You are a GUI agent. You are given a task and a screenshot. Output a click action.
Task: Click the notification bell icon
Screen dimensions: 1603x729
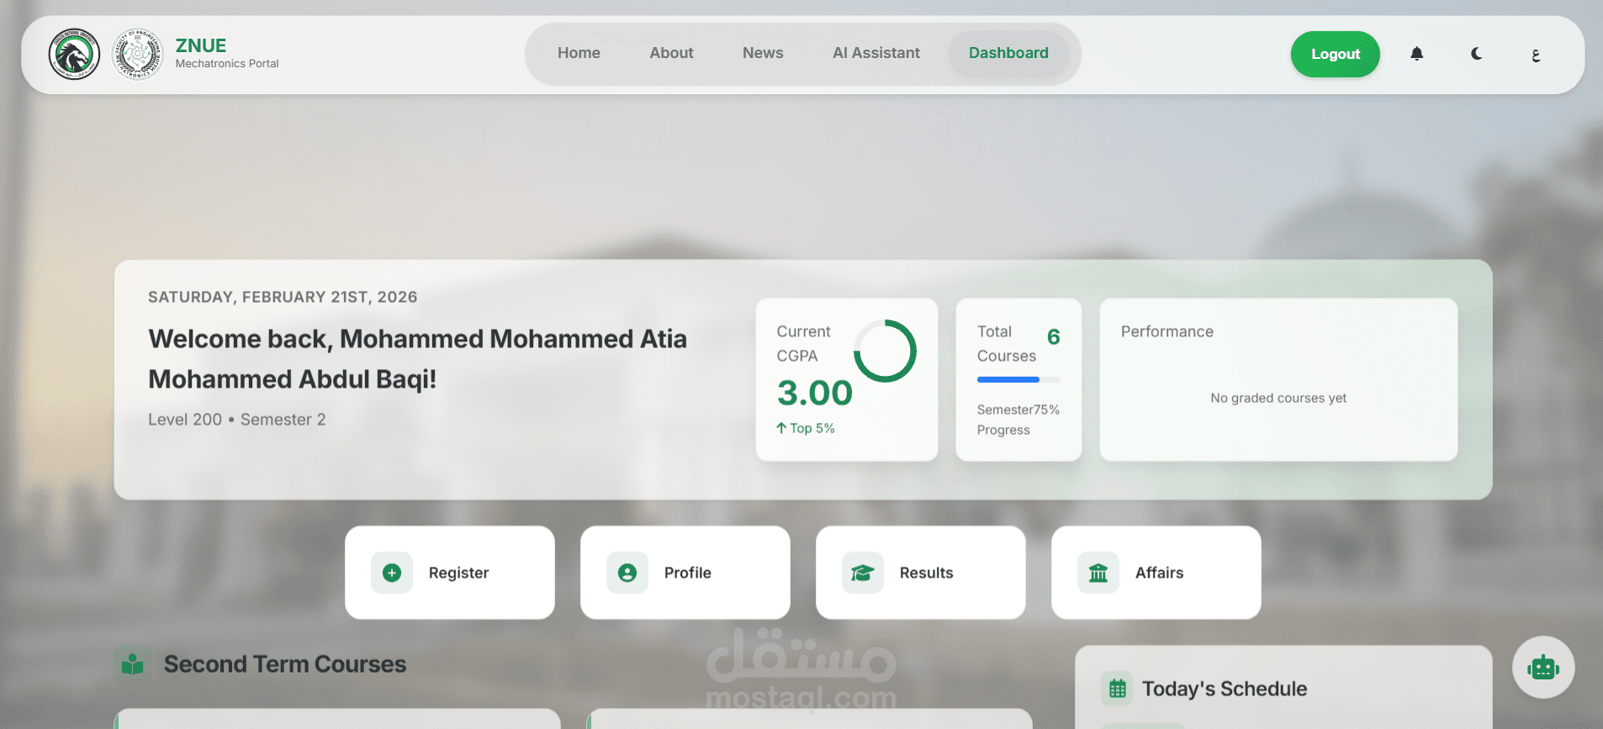click(x=1416, y=54)
